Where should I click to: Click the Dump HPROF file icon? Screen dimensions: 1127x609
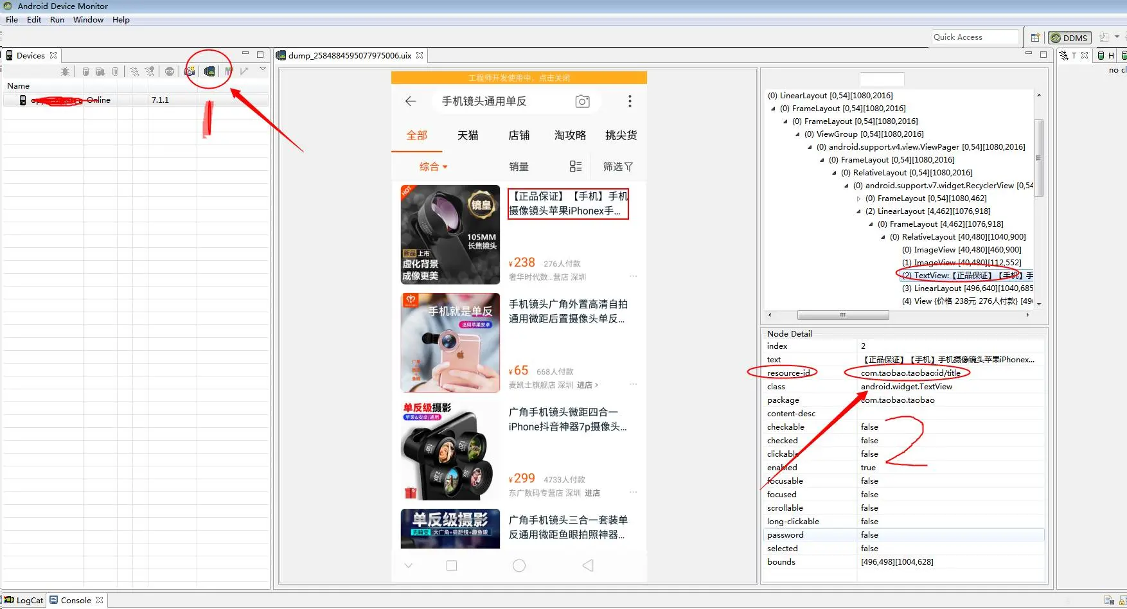[100, 71]
